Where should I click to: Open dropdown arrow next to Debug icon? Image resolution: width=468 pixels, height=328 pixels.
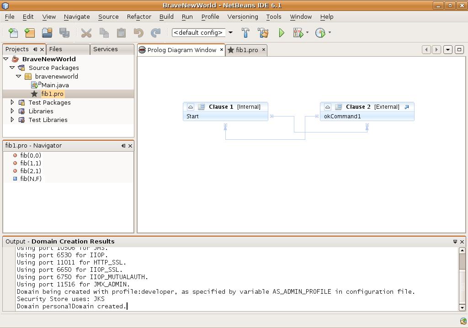(x=307, y=32)
